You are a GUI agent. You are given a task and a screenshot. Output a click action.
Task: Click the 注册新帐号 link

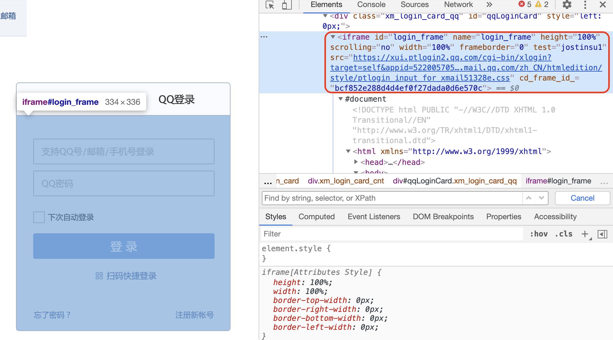pyautogui.click(x=194, y=315)
